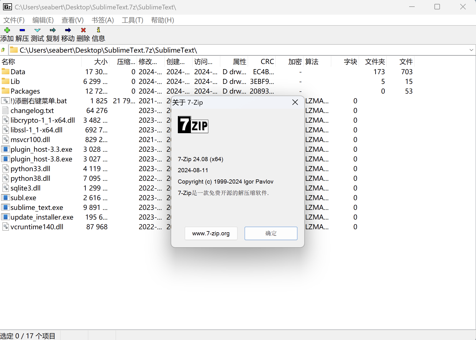This screenshot has width=476, height=340.
Task: Click the red Delete (删除) icon
Action: pos(83,30)
